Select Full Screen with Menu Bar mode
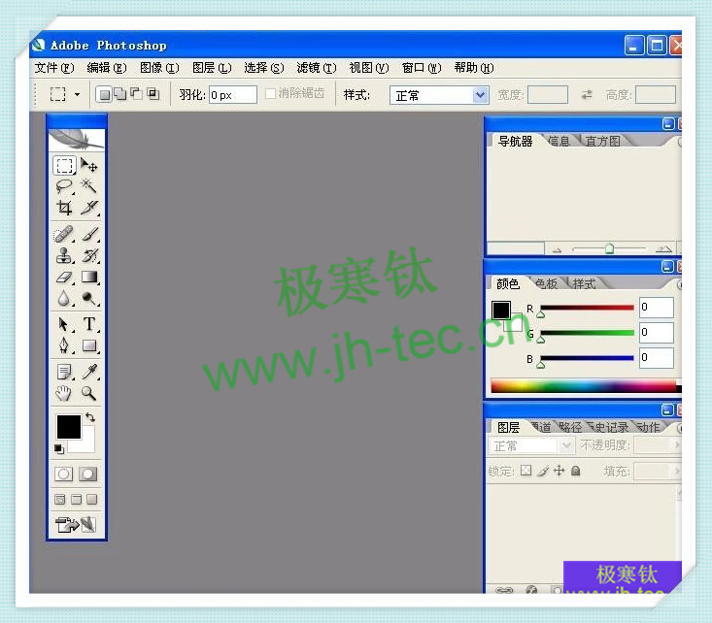Viewport: 712px width, 623px height. 77,500
